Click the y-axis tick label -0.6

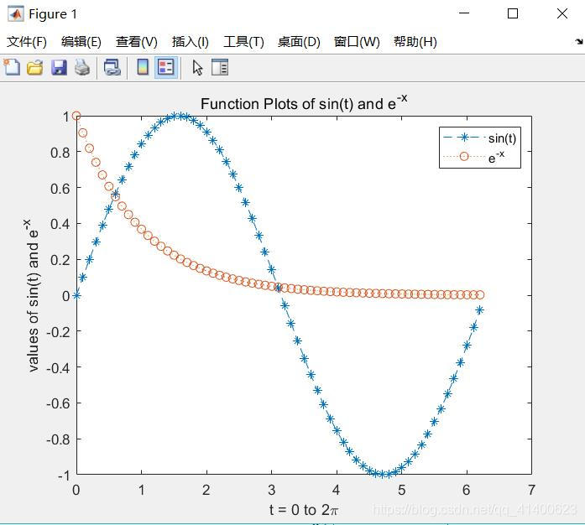point(58,403)
